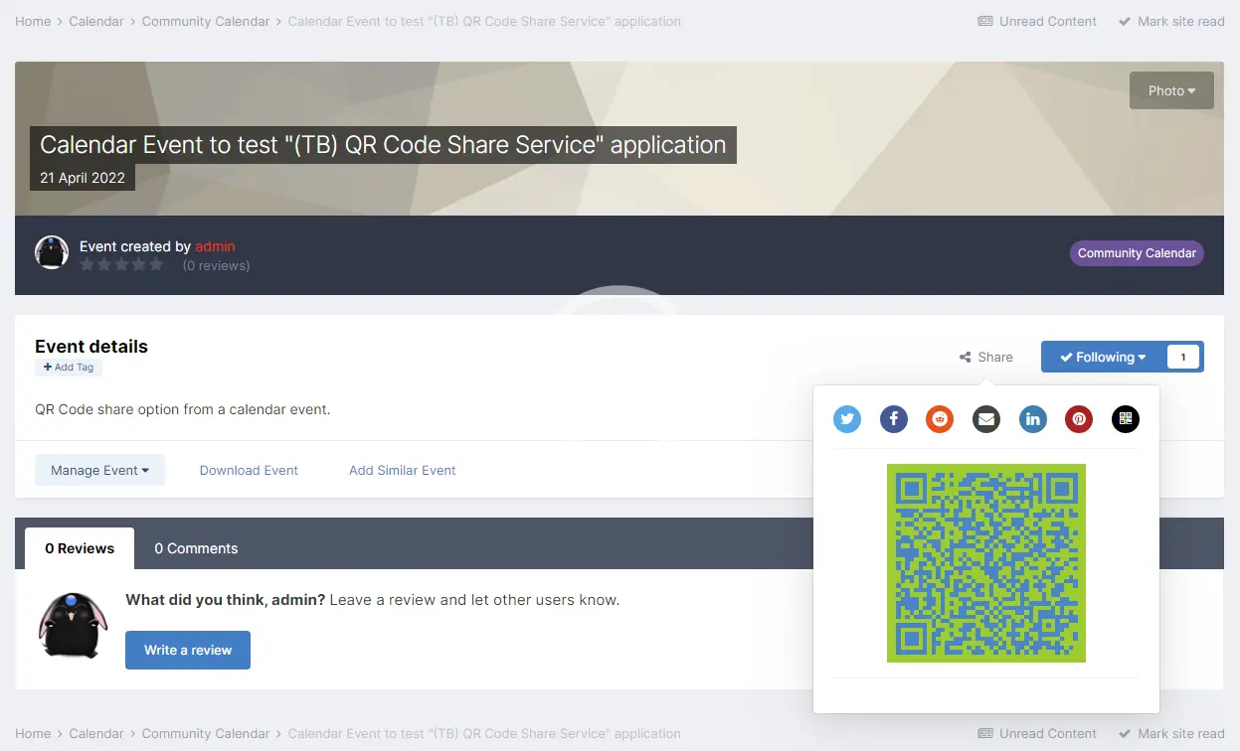
Task: Select the 0 Reviews tab
Action: coord(80,548)
